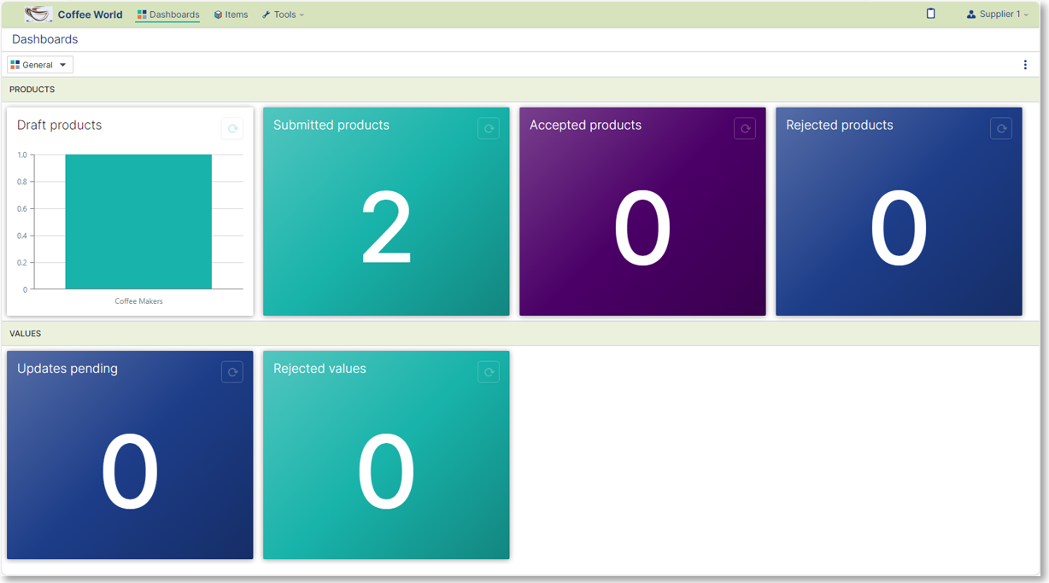Screen dimensions: 1049x583
Task: Click the Coffee World cup logo
Action: pyautogui.click(x=38, y=15)
